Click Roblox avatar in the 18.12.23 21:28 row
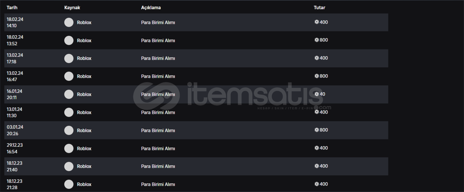The image size is (464, 192). pyautogui.click(x=69, y=184)
